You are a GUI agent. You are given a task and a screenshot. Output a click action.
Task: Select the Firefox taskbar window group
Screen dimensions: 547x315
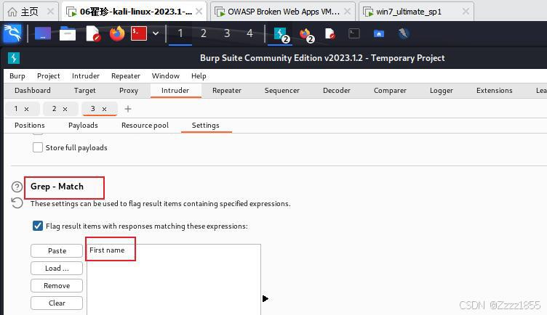point(306,34)
